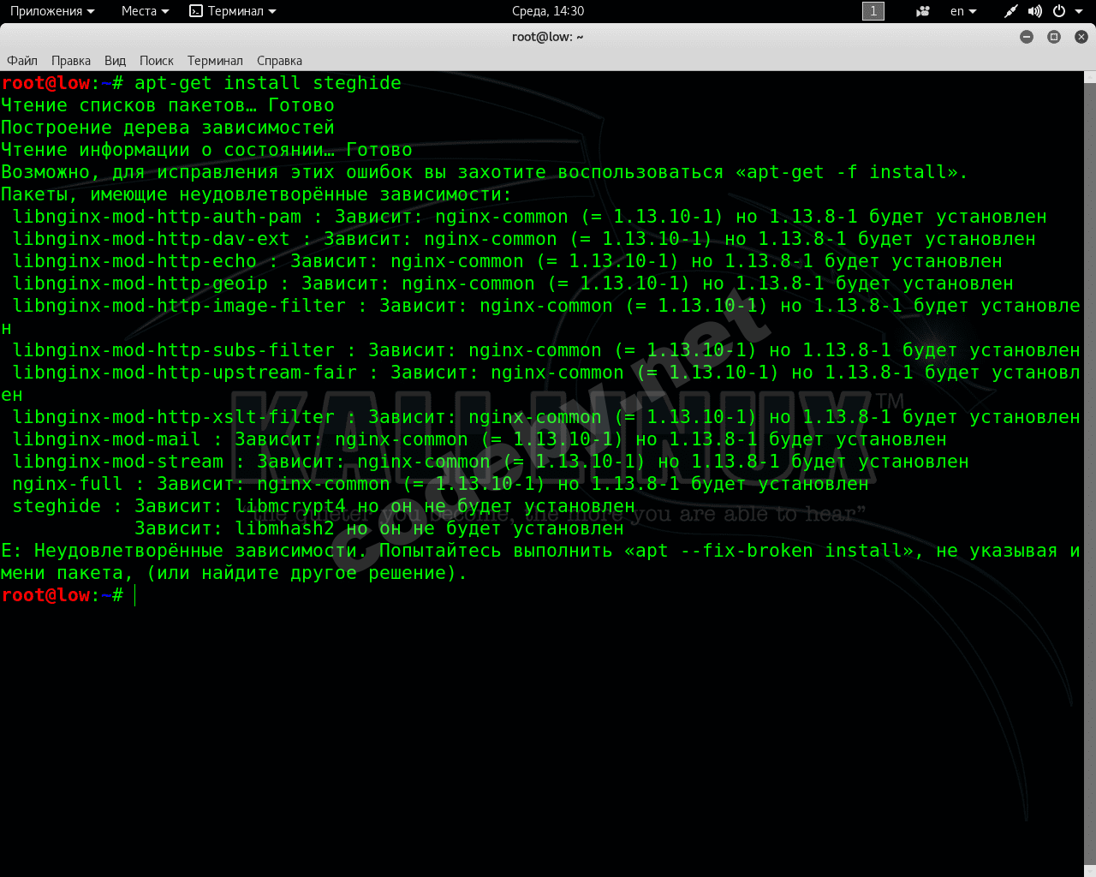Open the Файл menu
Image resolution: width=1096 pixels, height=877 pixels.
22,61
